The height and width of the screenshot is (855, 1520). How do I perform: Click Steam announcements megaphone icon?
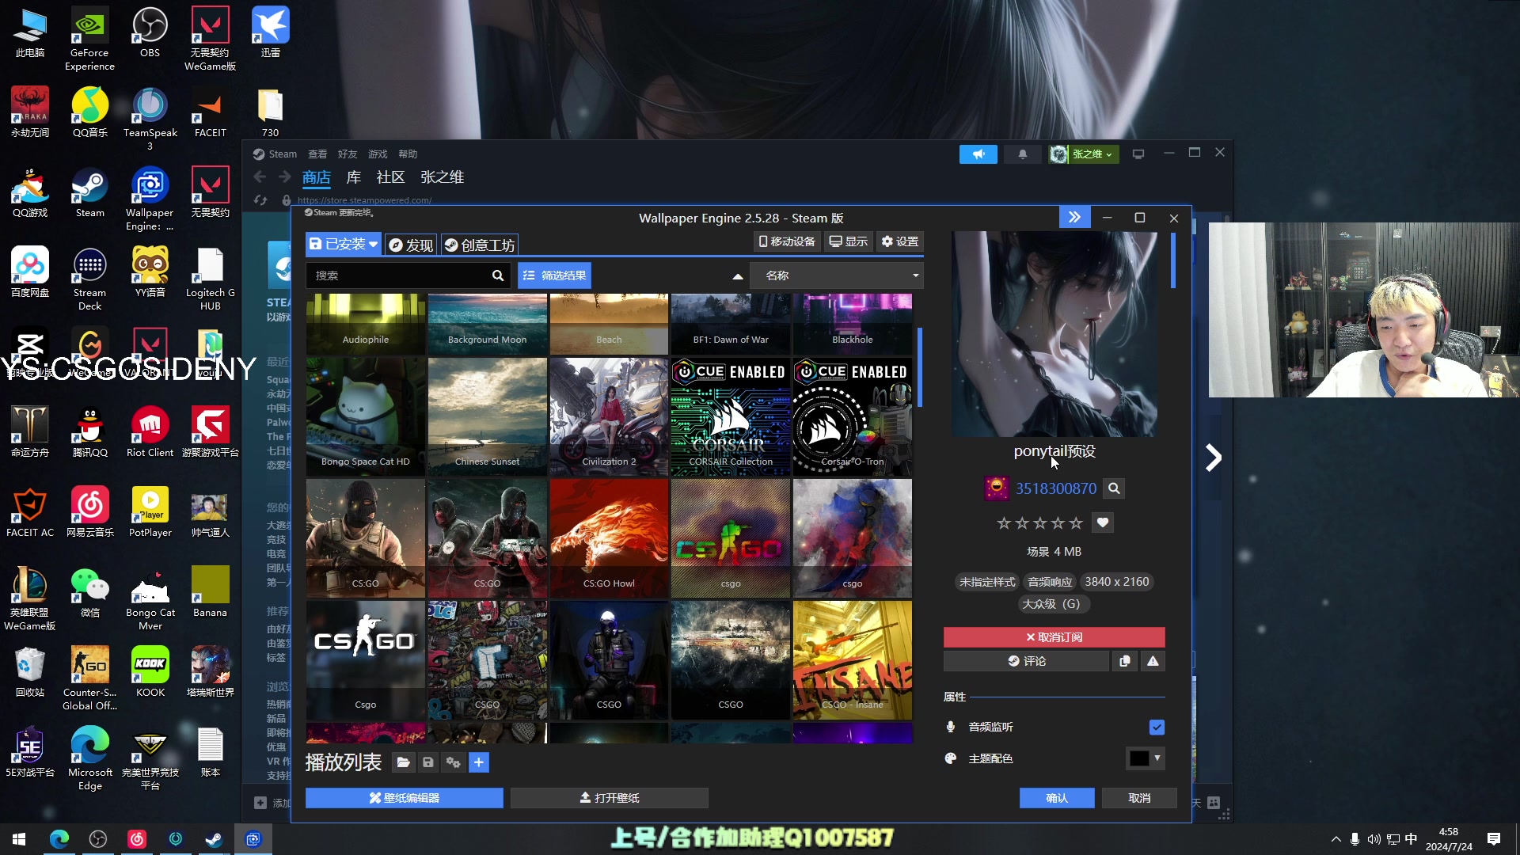tap(978, 154)
